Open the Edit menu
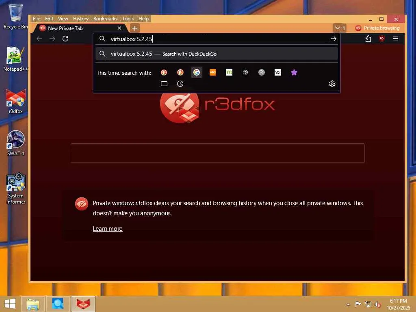The width and height of the screenshot is (416, 312). [x=49, y=19]
